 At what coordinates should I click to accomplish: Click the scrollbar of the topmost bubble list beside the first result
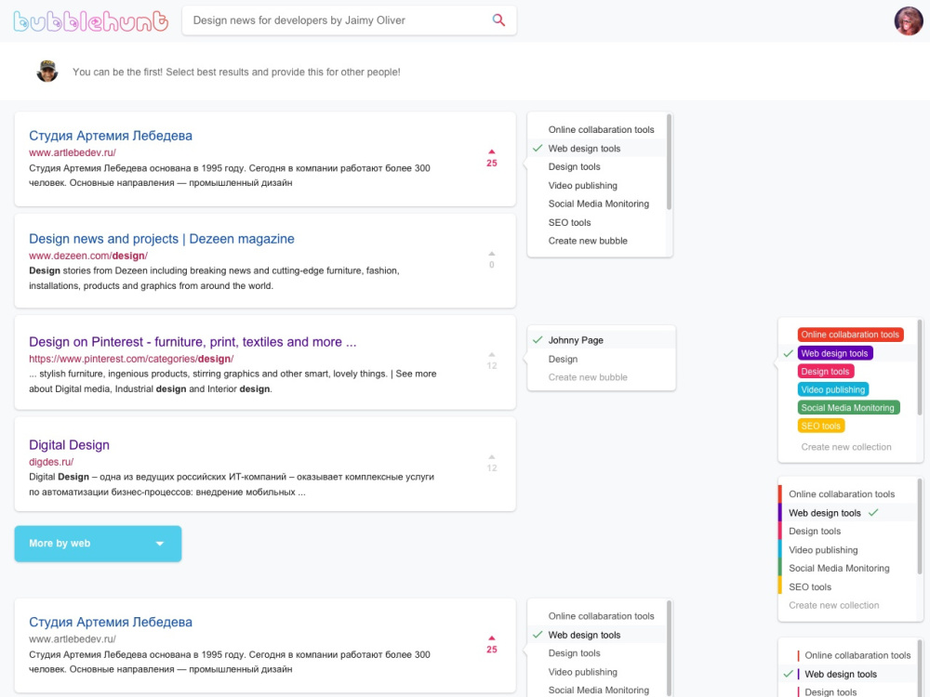[x=669, y=162]
